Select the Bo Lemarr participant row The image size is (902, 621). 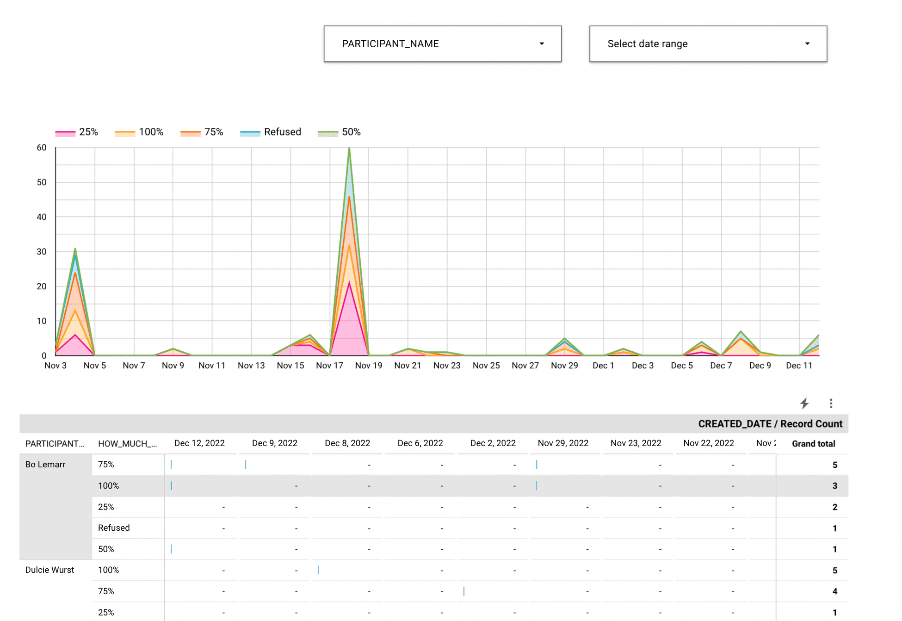pos(45,464)
